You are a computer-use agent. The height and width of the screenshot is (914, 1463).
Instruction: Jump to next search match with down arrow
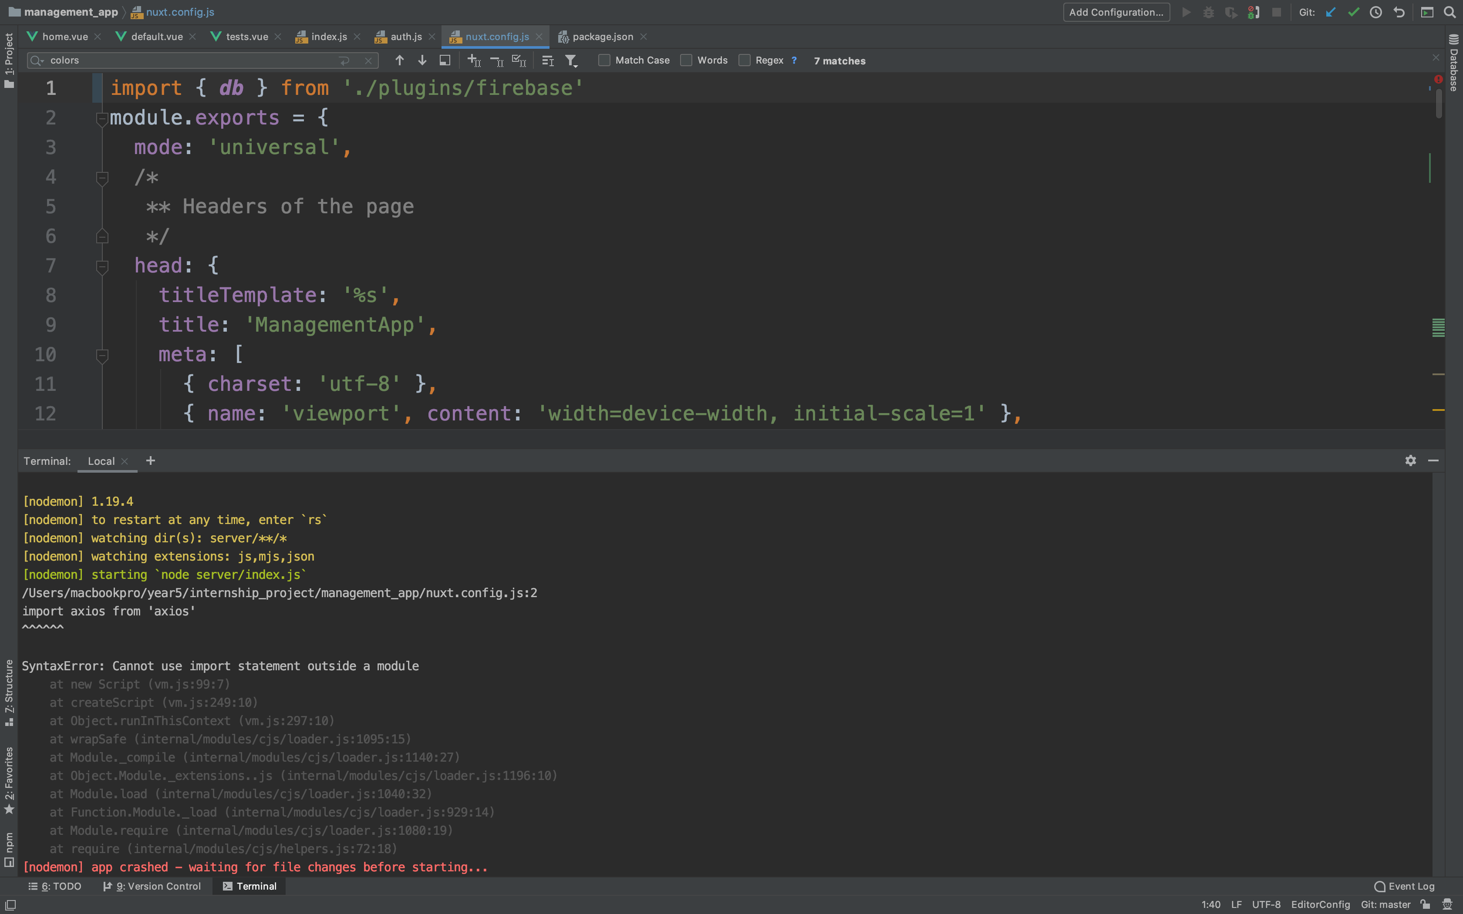click(x=422, y=60)
